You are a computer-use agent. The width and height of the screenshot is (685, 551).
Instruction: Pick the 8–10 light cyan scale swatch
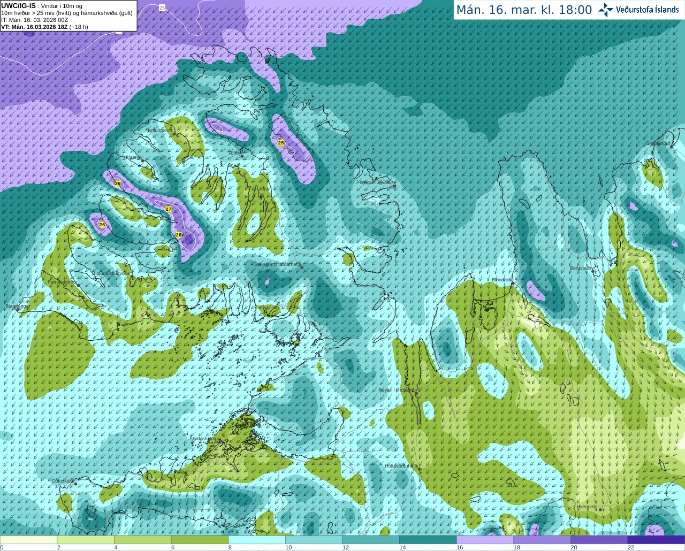pos(257,540)
